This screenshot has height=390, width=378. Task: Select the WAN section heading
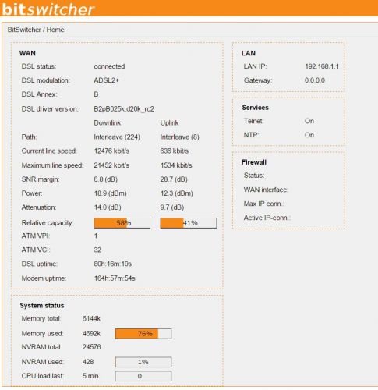tap(27, 53)
